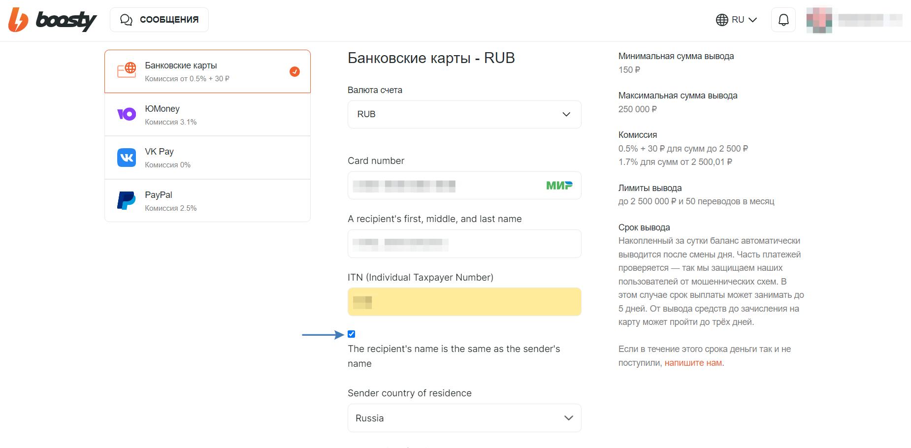Open the notifications bell
This screenshot has width=911, height=448.
pyautogui.click(x=783, y=20)
